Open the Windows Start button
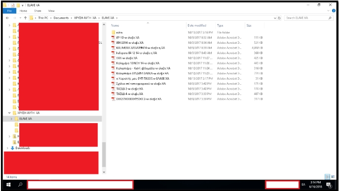Screen dimensions: 339x191 coord(8,185)
